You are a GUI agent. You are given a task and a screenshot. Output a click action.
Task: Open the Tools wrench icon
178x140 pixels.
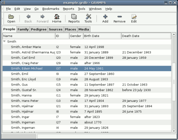click(88, 16)
